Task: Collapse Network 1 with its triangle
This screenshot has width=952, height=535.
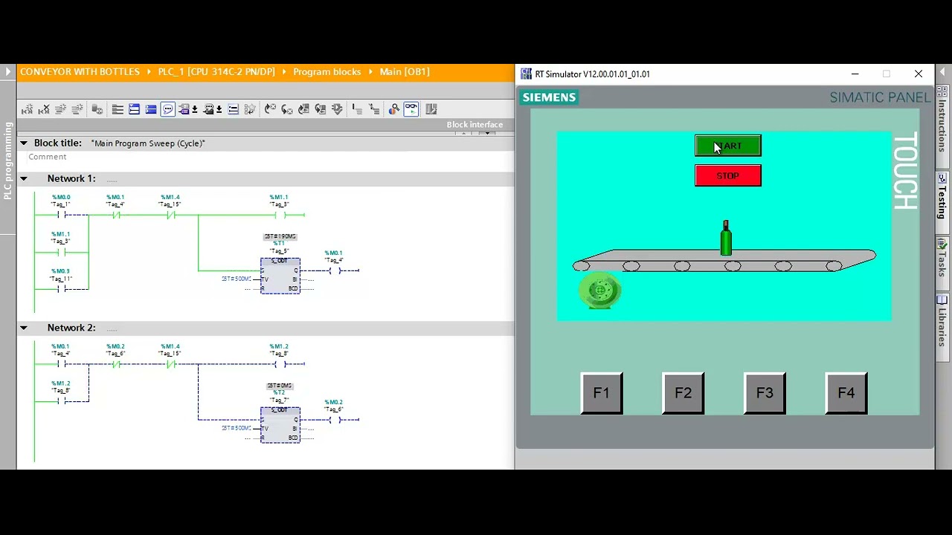Action: (23, 178)
